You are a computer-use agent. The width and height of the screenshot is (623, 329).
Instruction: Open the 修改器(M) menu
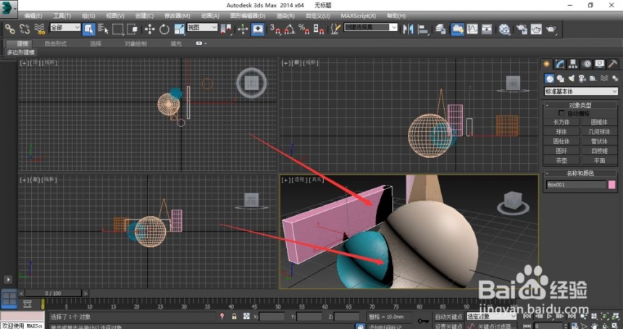(177, 16)
